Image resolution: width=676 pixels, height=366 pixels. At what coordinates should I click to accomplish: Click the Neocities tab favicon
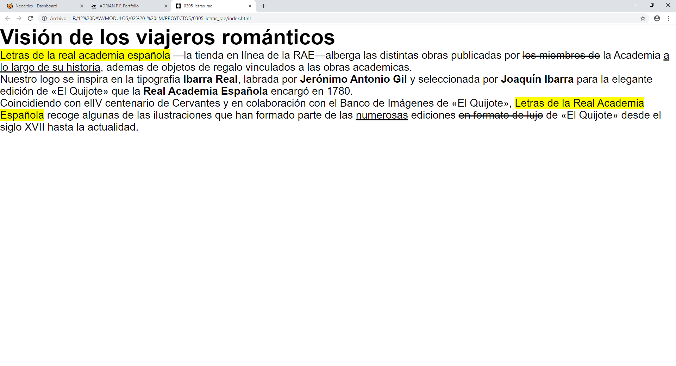[x=10, y=6]
